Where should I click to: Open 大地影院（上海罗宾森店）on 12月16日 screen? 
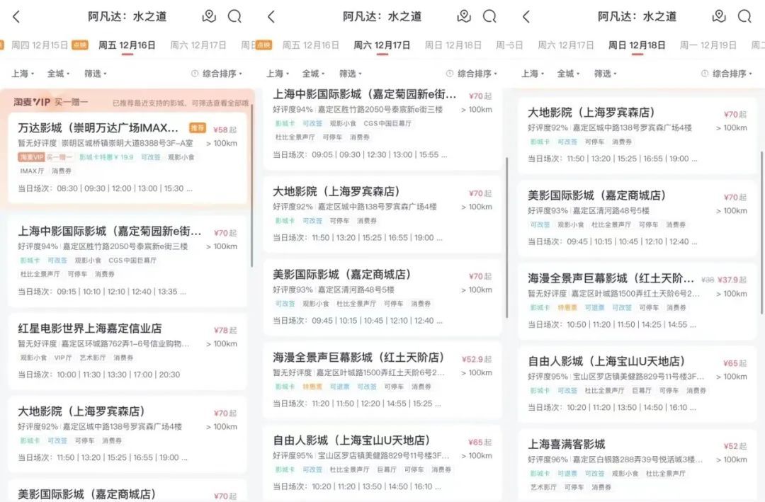click(127, 435)
